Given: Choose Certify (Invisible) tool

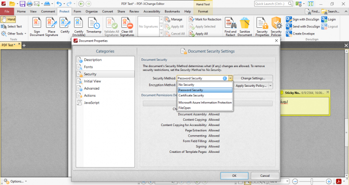Looking at the screenshot, I should (79, 27).
